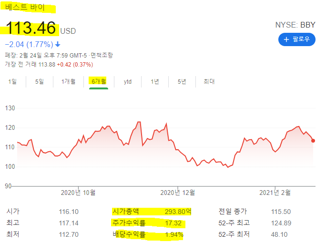Screen dimensions: 326x242
Task: Click the red endpoint dot on chart
Action: [313, 141]
